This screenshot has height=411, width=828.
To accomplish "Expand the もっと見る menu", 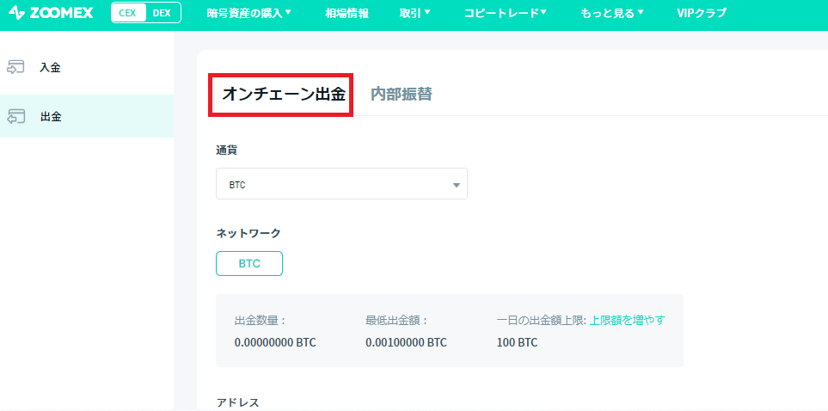I will tap(612, 13).
